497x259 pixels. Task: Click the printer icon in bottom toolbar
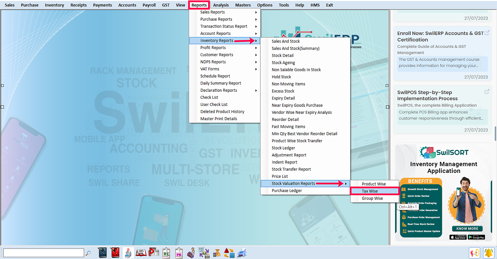[242, 253]
